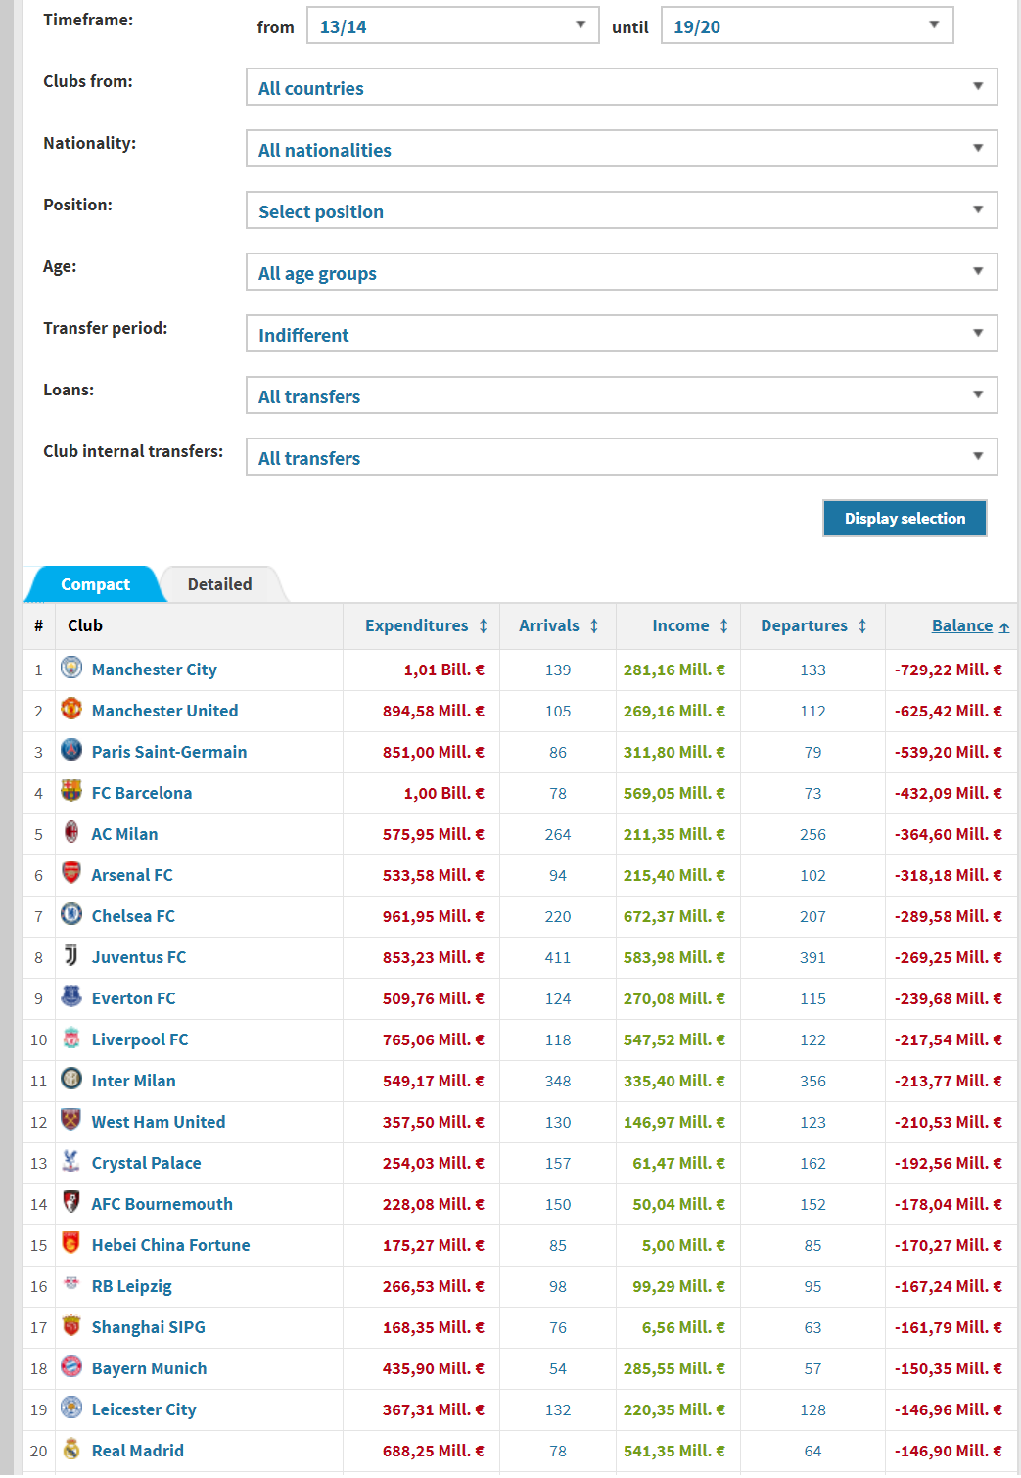Click the AC Milan crest icon
The image size is (1021, 1478).
coord(71,832)
